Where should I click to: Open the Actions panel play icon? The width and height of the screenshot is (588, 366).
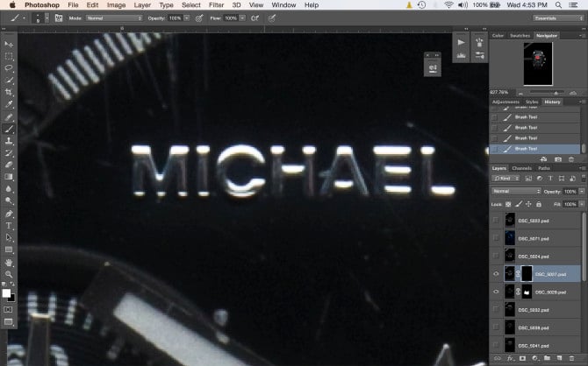point(461,42)
